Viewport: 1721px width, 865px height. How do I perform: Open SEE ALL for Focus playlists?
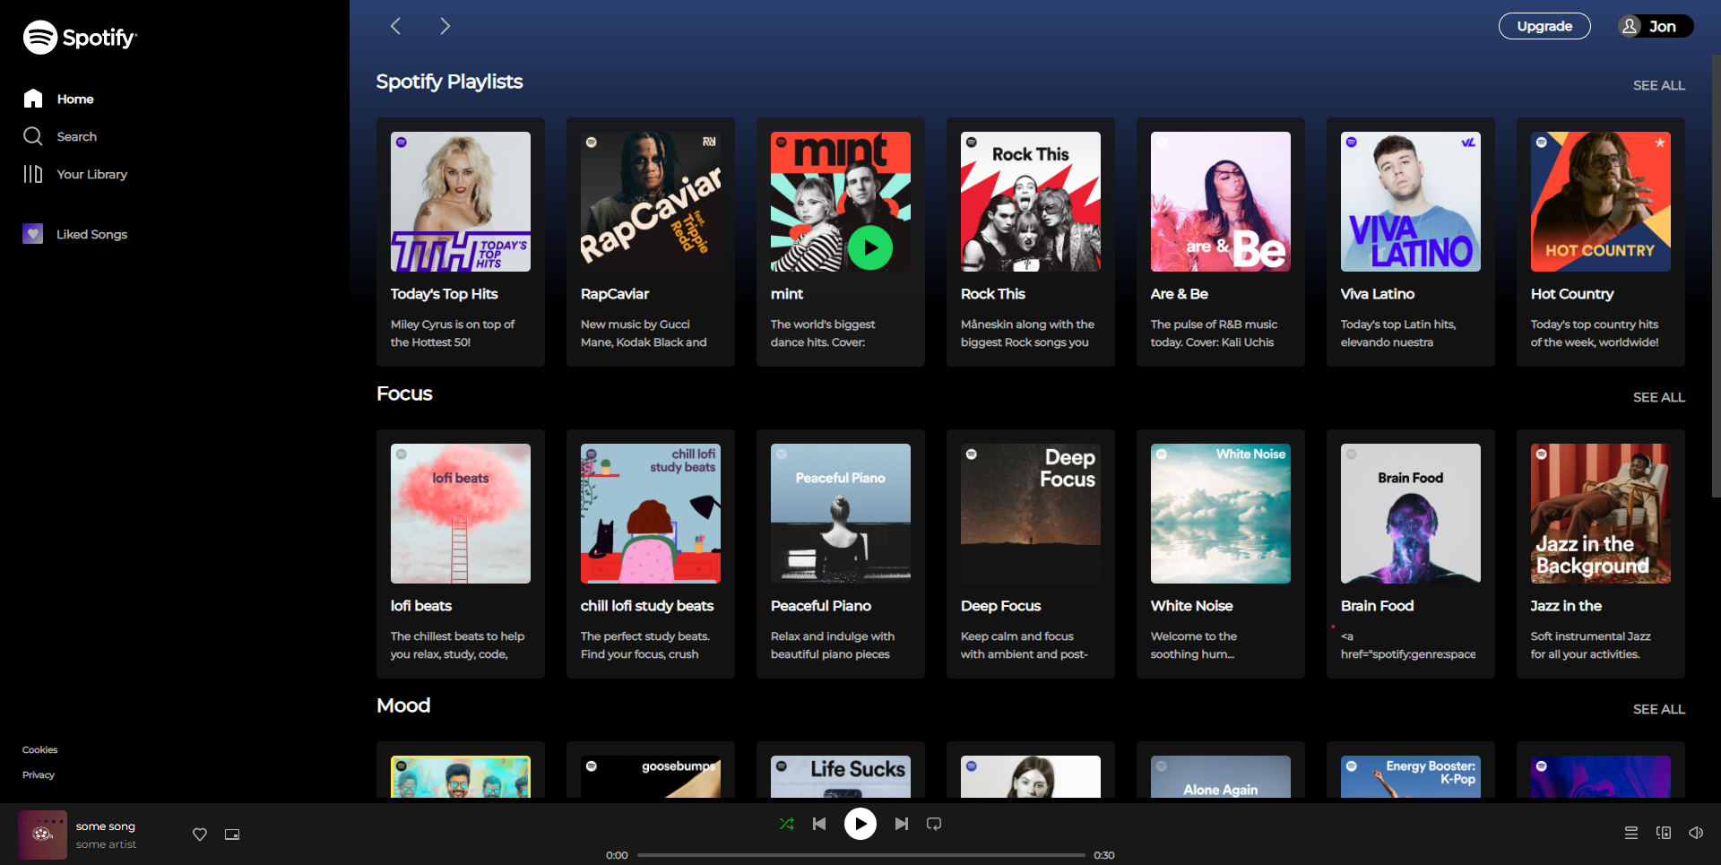1658,397
